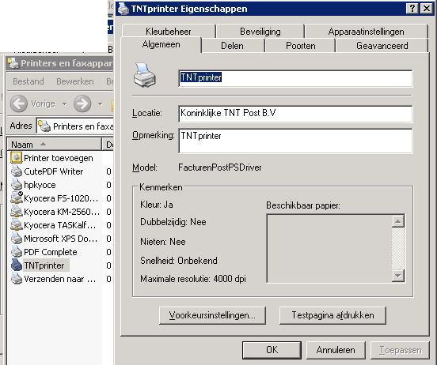
Task: Click Testpagina afdrukken button
Action: point(332,315)
